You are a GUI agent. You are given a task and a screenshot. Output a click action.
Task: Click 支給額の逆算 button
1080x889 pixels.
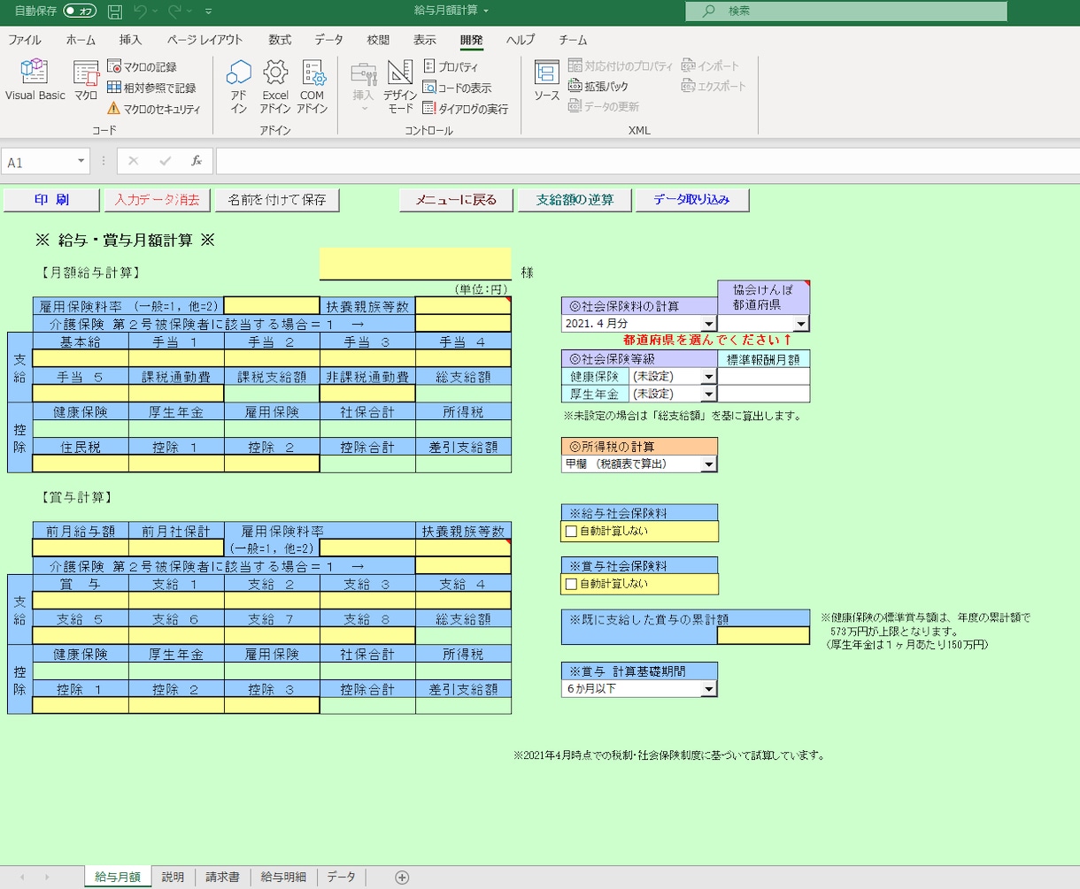coord(575,200)
